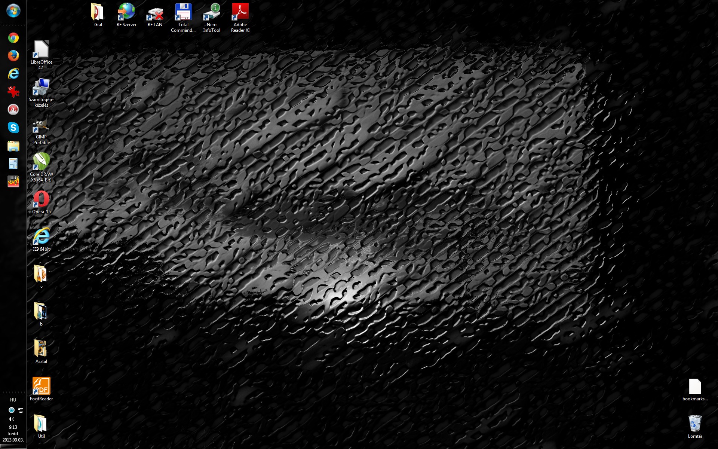Select the Számítógép-kezelés shortcut

(41, 93)
